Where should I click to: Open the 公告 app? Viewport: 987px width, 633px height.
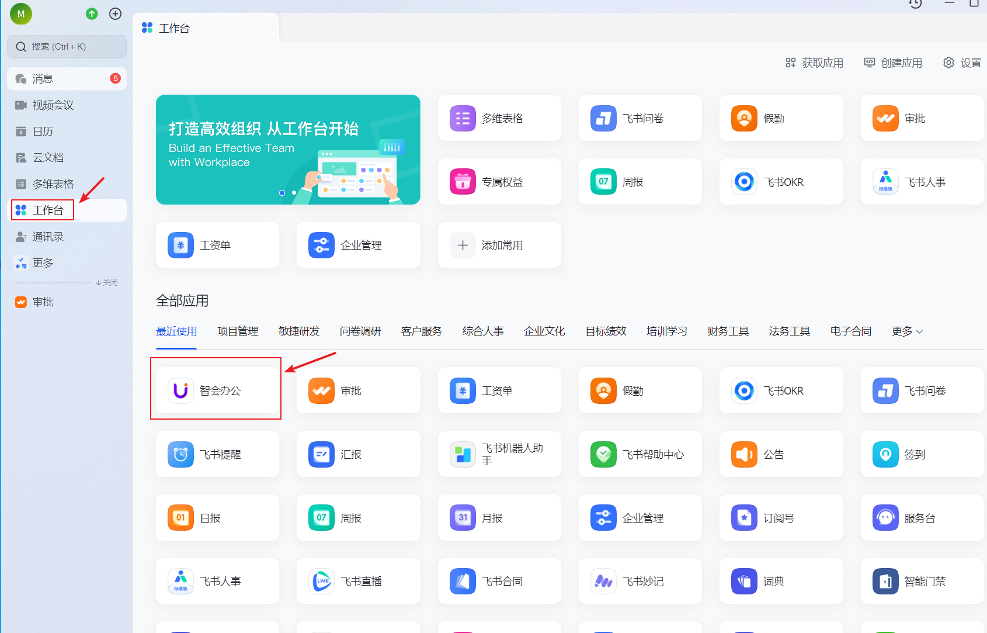(781, 454)
